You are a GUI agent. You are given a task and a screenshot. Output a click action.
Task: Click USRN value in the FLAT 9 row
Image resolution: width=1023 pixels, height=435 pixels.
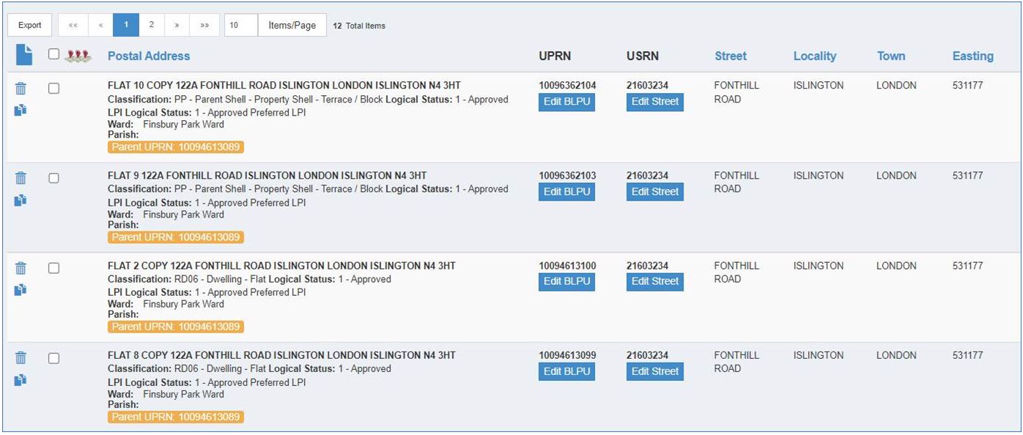[647, 176]
